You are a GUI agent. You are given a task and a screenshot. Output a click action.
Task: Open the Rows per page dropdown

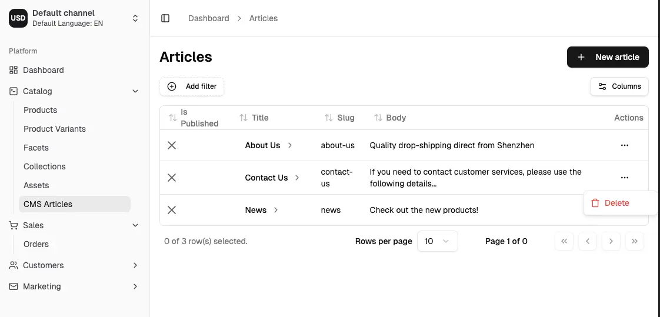tap(437, 241)
